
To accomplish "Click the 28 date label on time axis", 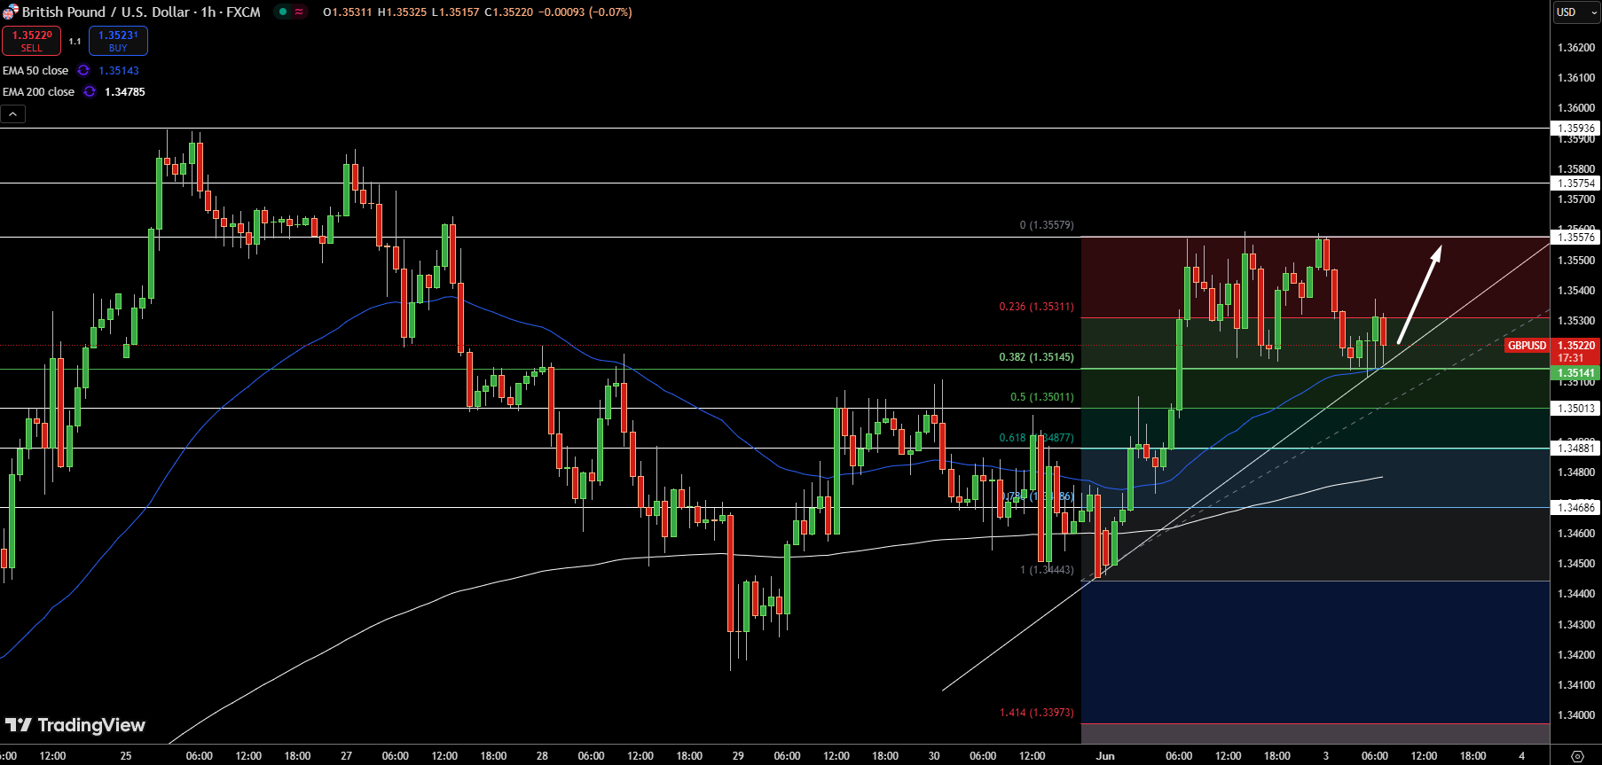I will (542, 756).
